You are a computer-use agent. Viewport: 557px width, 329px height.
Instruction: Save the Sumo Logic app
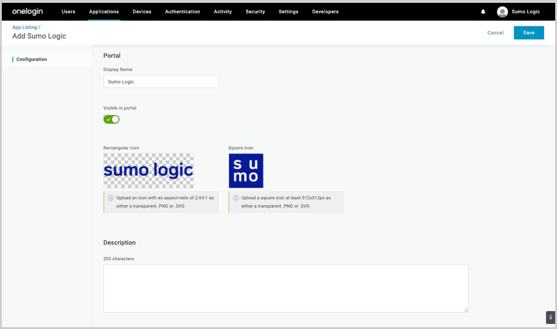click(529, 33)
